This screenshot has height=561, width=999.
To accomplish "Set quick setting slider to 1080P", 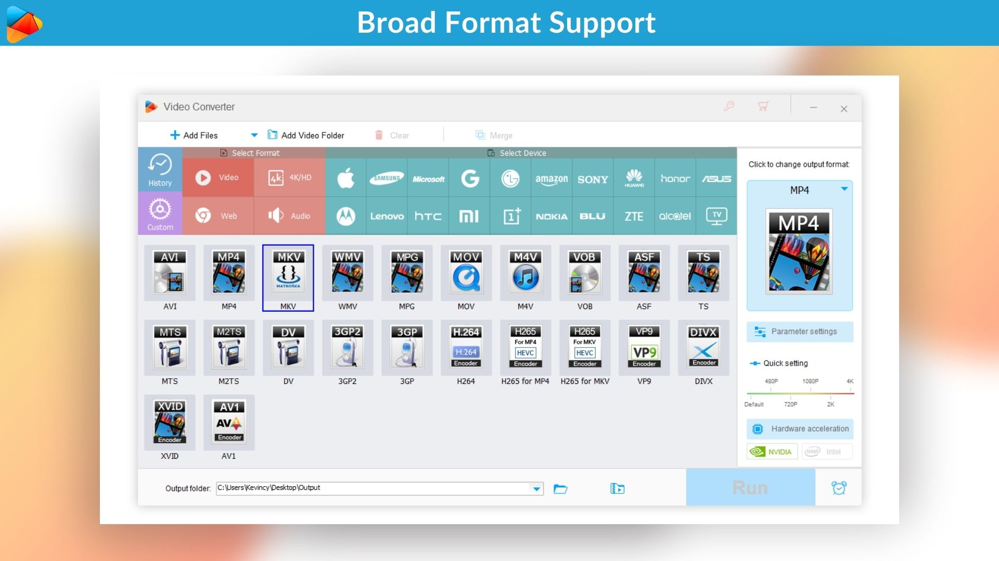I will (x=810, y=393).
